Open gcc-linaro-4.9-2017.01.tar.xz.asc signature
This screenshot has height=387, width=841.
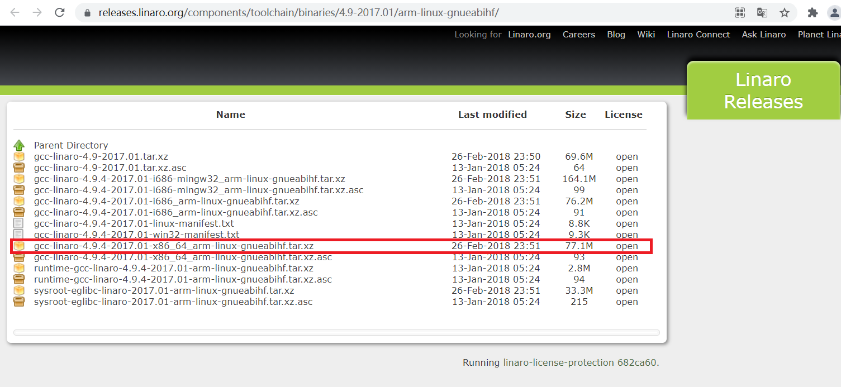pyautogui.click(x=110, y=168)
